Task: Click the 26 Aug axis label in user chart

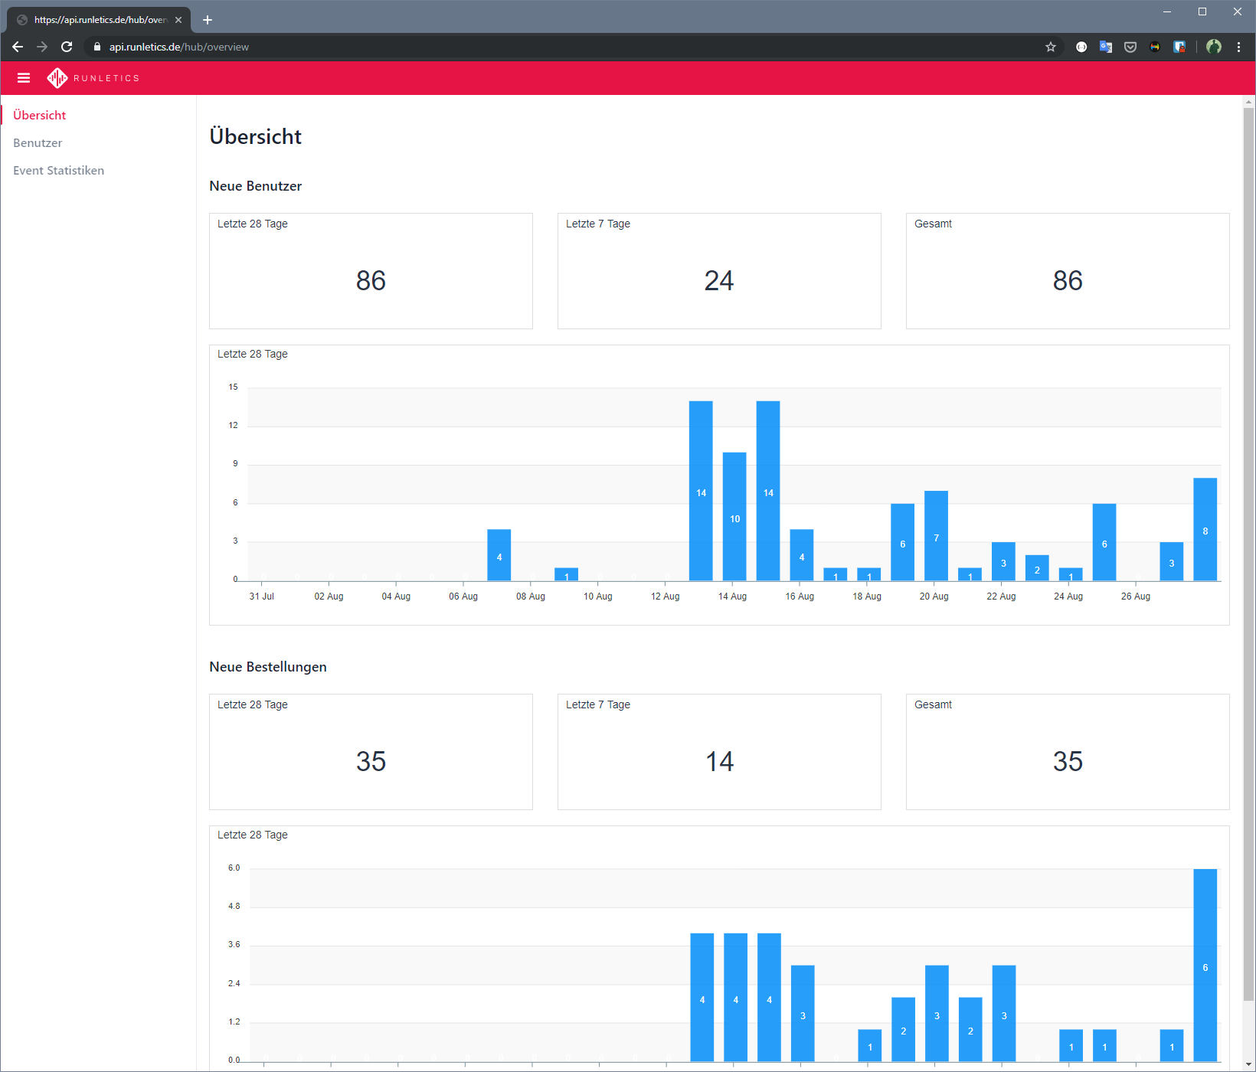Action: [1136, 596]
